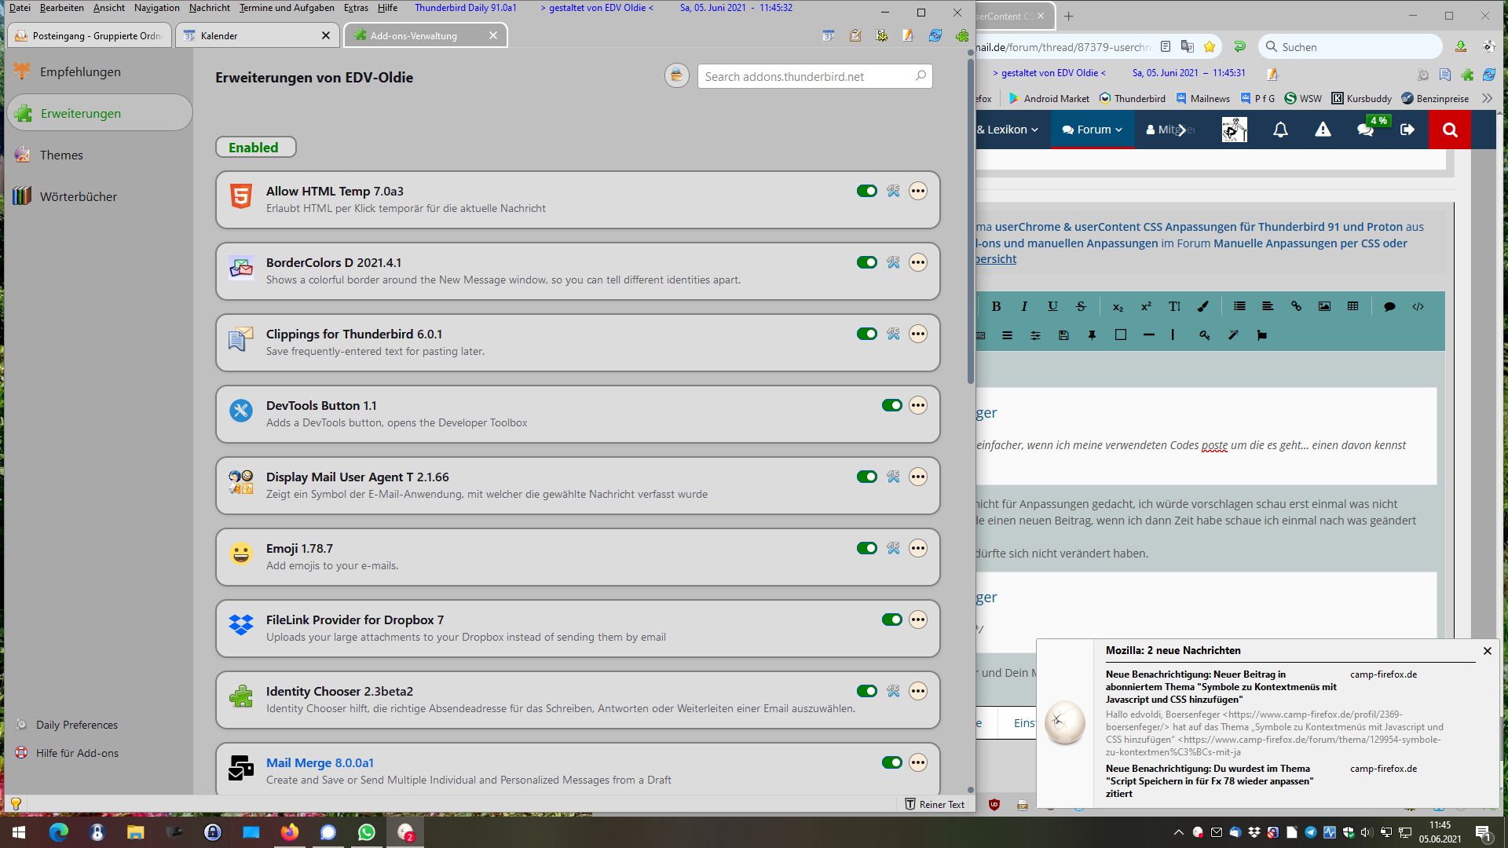Viewport: 1508px width, 848px height.
Task: Click Search addons.thunderbird.net field
Action: coord(814,76)
